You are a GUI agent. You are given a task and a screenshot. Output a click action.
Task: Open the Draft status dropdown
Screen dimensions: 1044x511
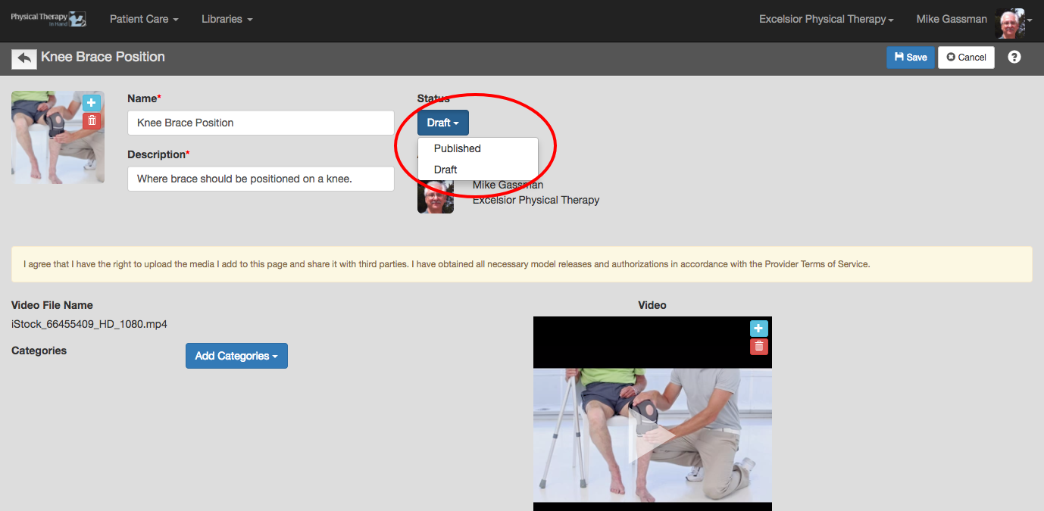[x=443, y=123]
